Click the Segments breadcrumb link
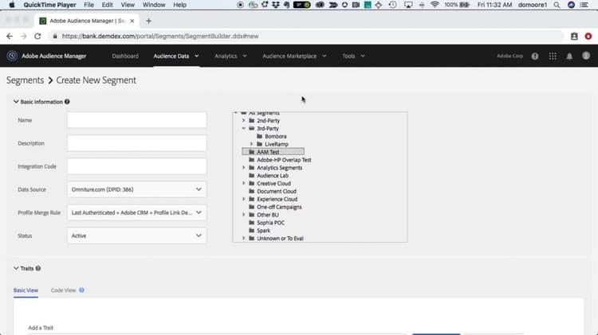Image resolution: width=598 pixels, height=335 pixels. (25, 80)
